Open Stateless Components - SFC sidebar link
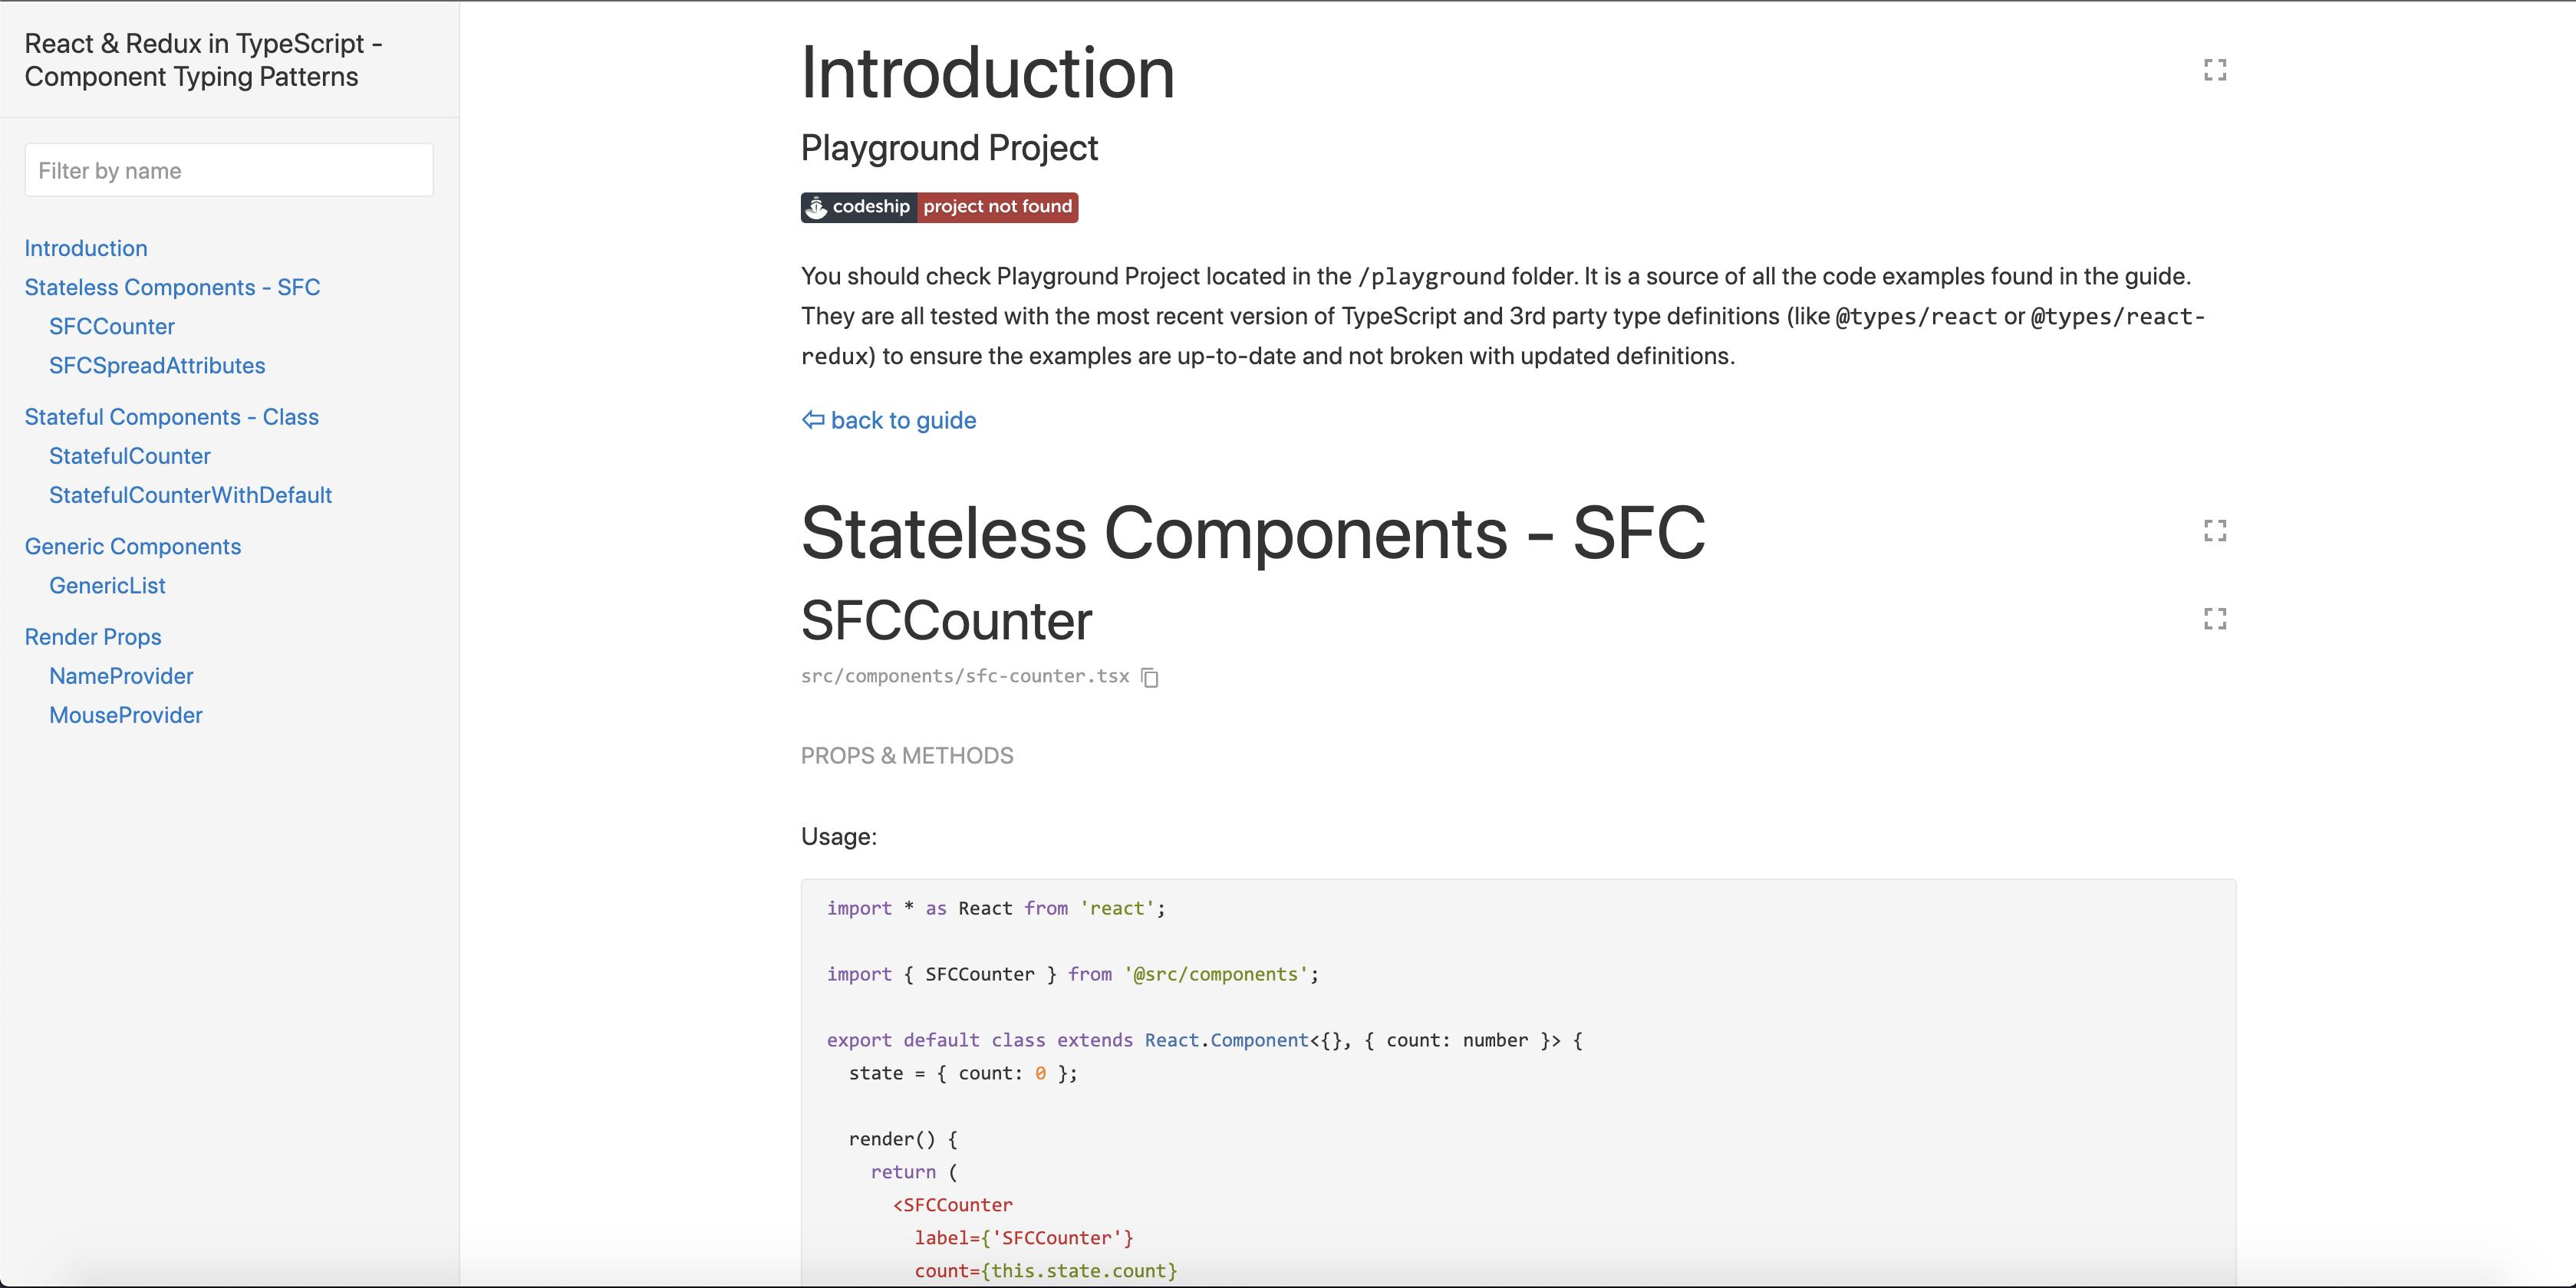The image size is (2576, 1288). (172, 287)
